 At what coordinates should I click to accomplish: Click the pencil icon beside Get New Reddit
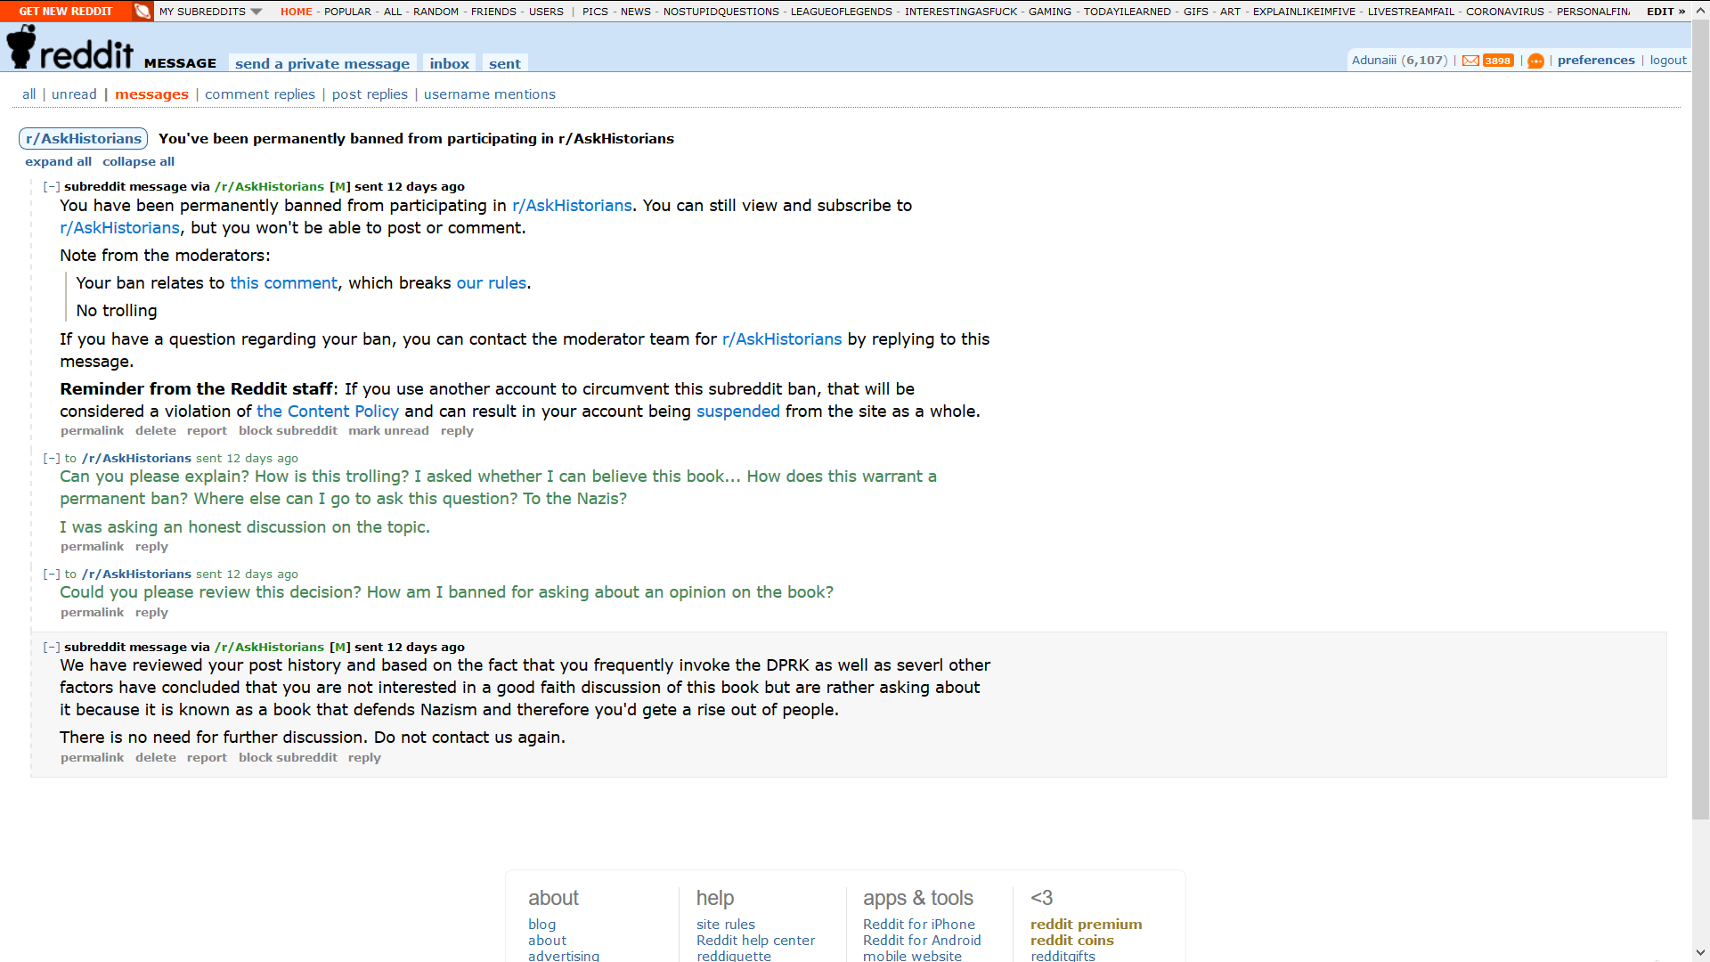(142, 11)
